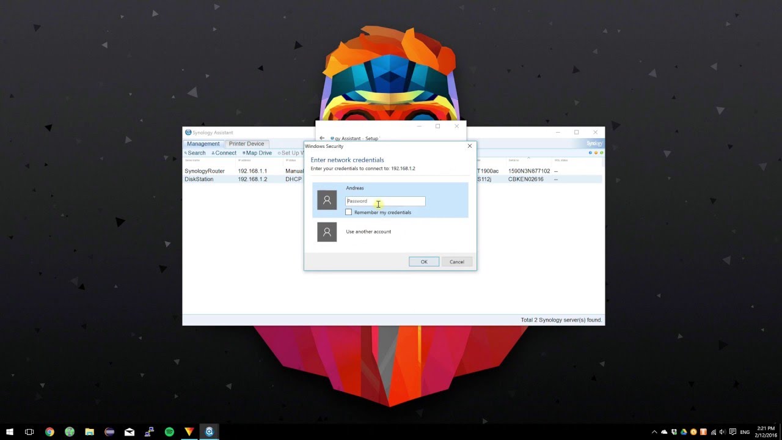Enable Remember my credentials checkbox
This screenshot has height=440, width=782.
tap(348, 212)
